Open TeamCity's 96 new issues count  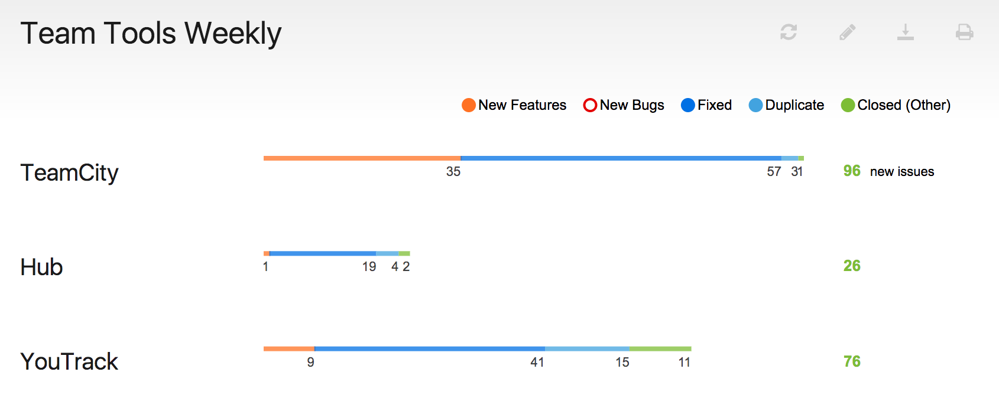coord(852,171)
